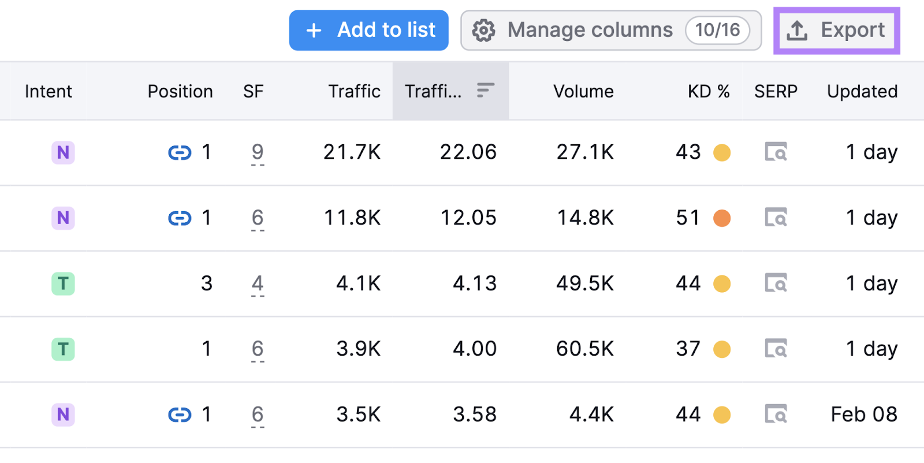Sort by the KD % column header

pyautogui.click(x=709, y=91)
